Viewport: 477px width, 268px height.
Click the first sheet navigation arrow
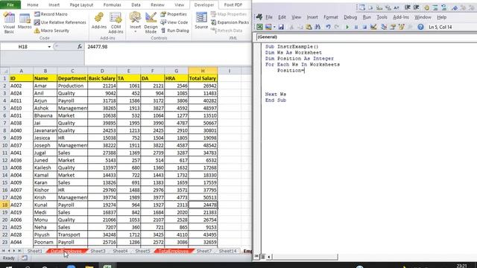tap(3, 251)
